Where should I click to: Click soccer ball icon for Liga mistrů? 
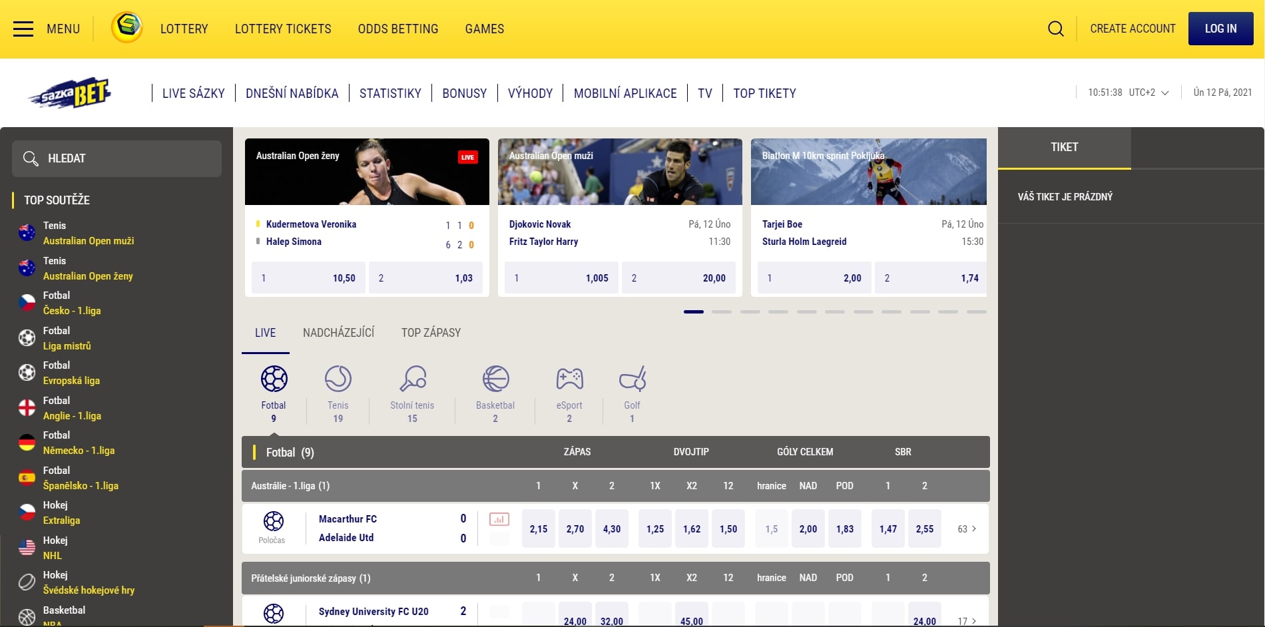click(27, 337)
